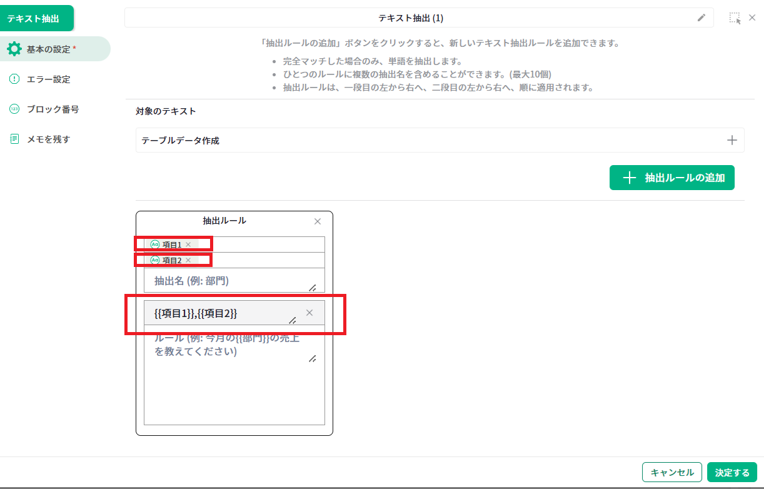Click キャンセル button

pyautogui.click(x=672, y=473)
